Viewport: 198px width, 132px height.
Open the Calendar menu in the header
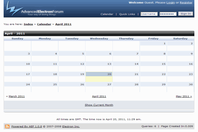[x=107, y=14]
